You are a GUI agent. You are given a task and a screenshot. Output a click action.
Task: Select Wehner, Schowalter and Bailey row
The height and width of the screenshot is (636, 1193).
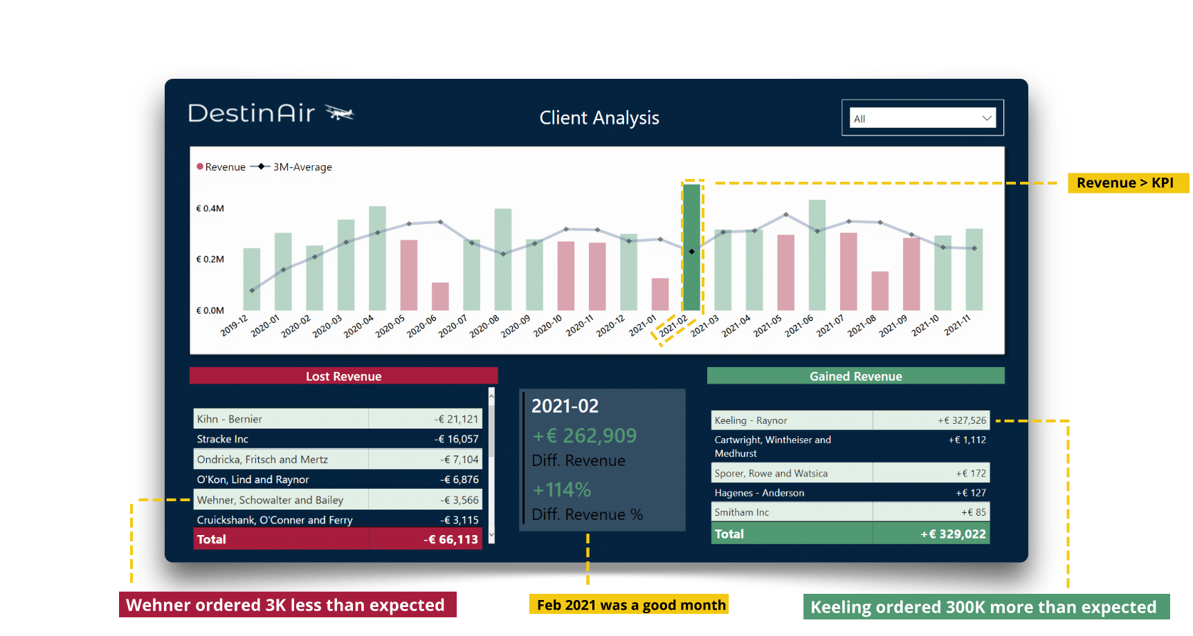[338, 500]
